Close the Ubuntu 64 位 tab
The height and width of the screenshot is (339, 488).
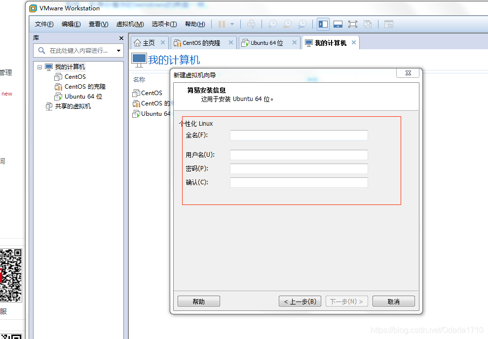tap(295, 42)
